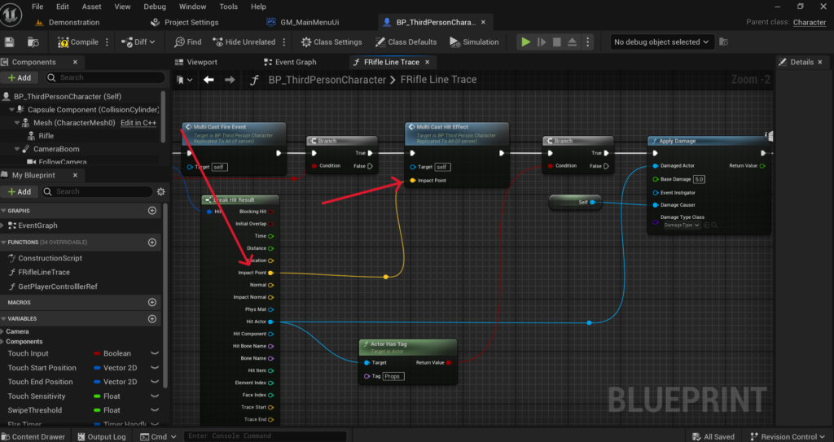Select the FRifleLineTrace function

pos(44,273)
